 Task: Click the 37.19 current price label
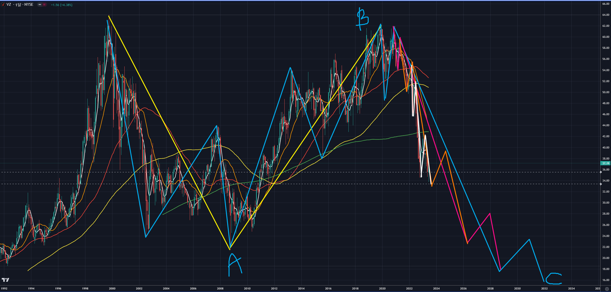[605, 163]
